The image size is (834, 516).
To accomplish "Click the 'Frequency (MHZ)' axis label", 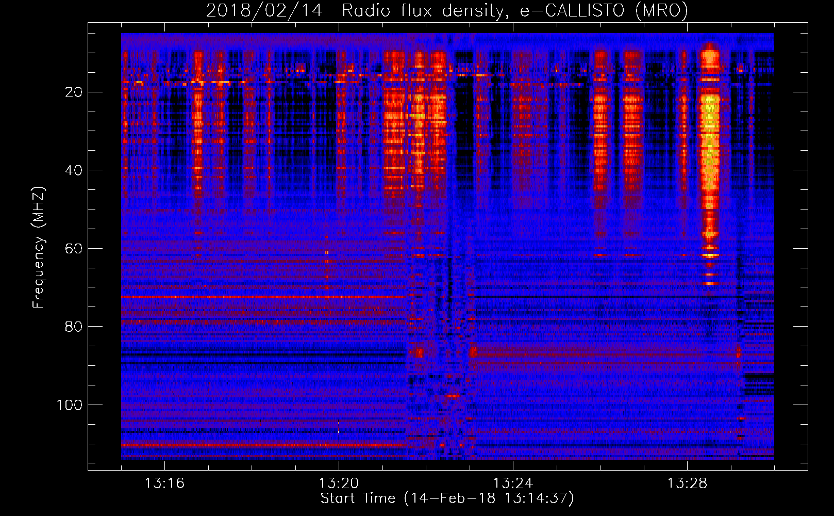I will [39, 248].
